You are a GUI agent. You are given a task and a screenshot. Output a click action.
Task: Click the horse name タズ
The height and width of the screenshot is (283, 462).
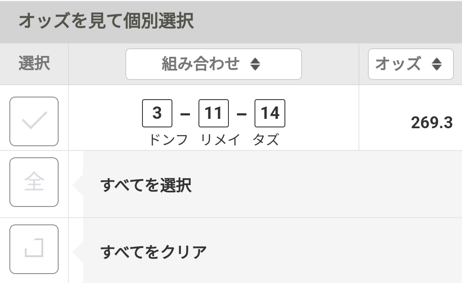click(x=266, y=140)
